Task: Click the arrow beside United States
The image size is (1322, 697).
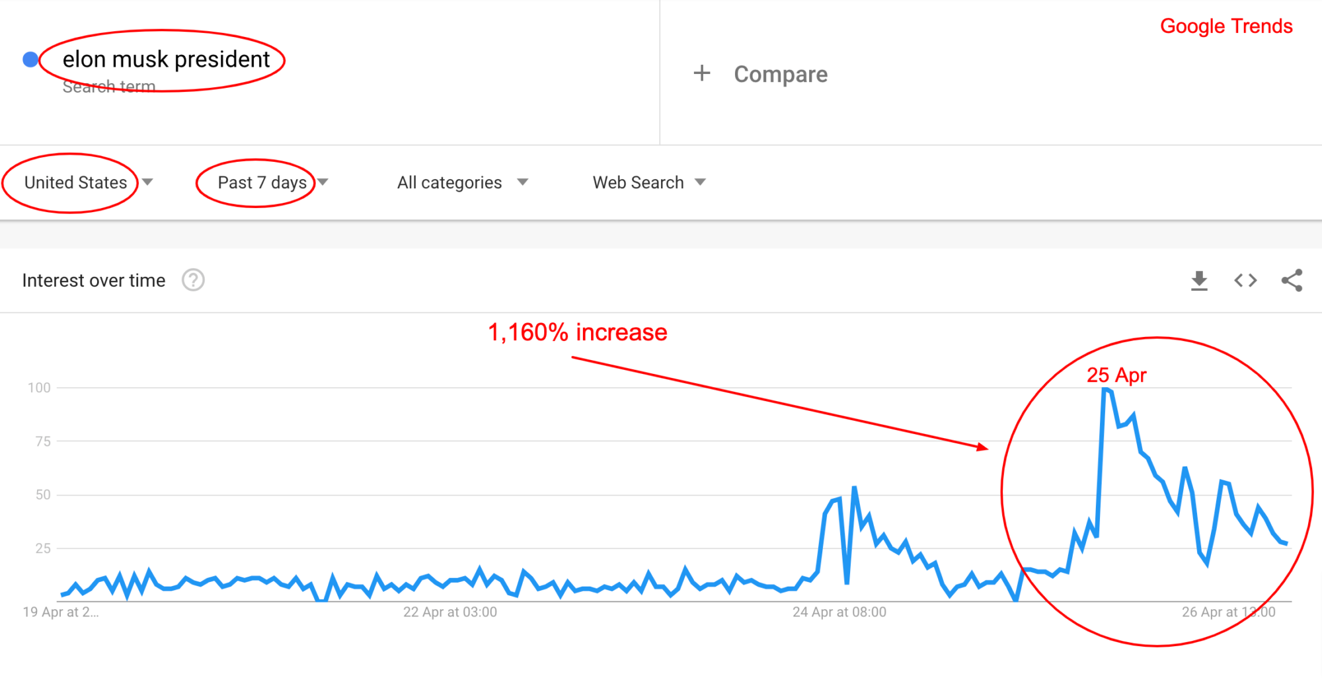Action: (x=148, y=182)
